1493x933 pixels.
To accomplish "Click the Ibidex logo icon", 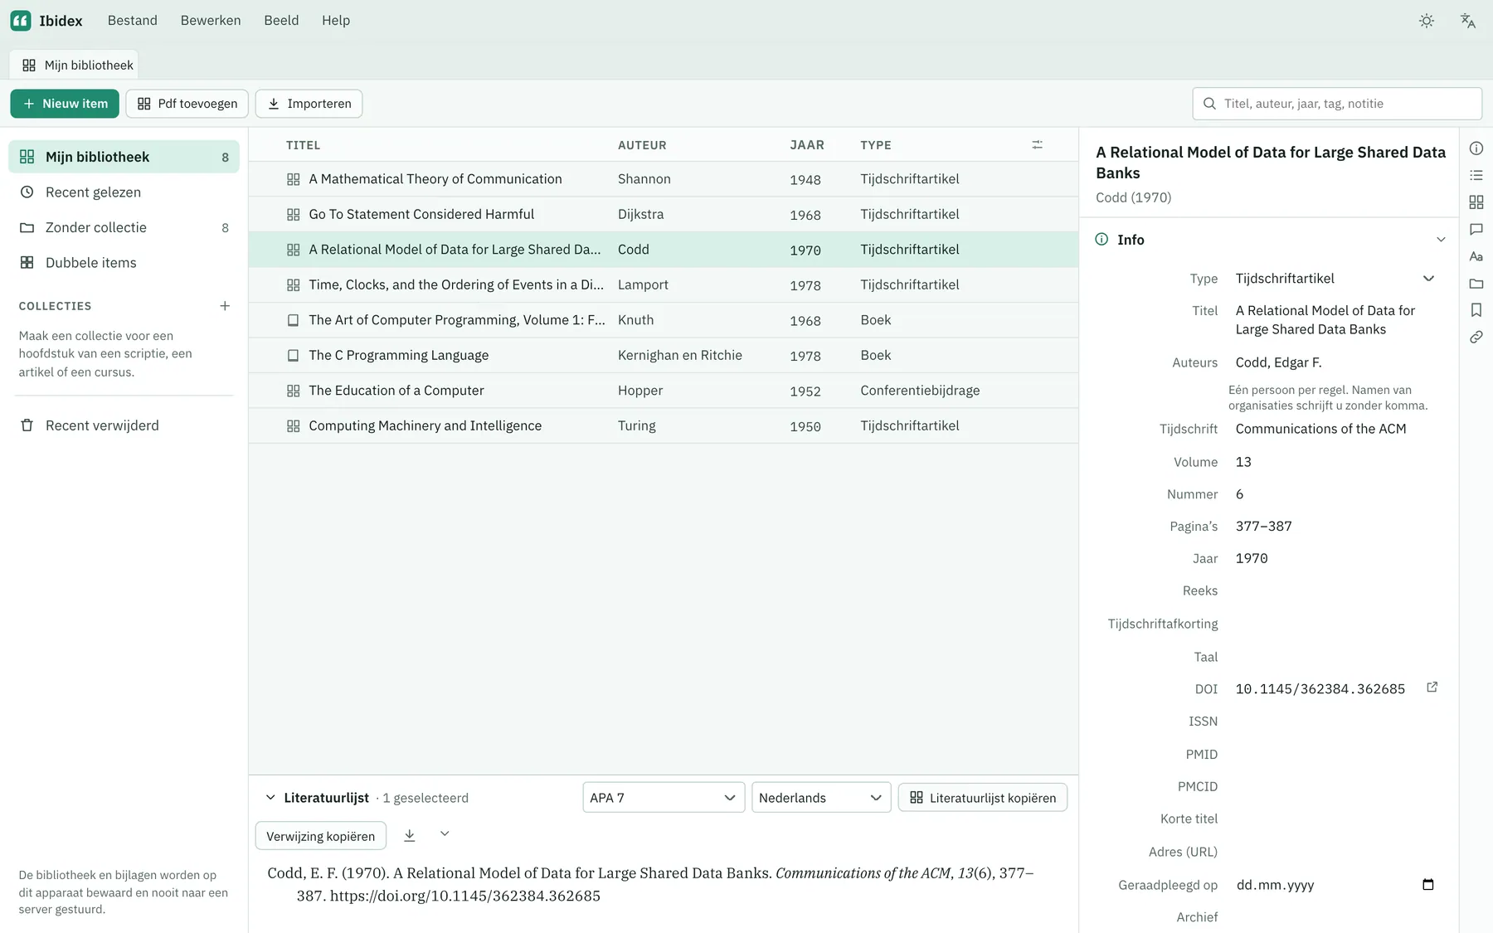I will [21, 21].
